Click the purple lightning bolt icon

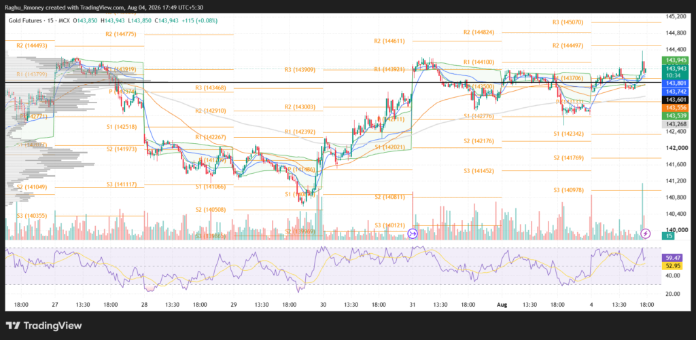coord(646,233)
